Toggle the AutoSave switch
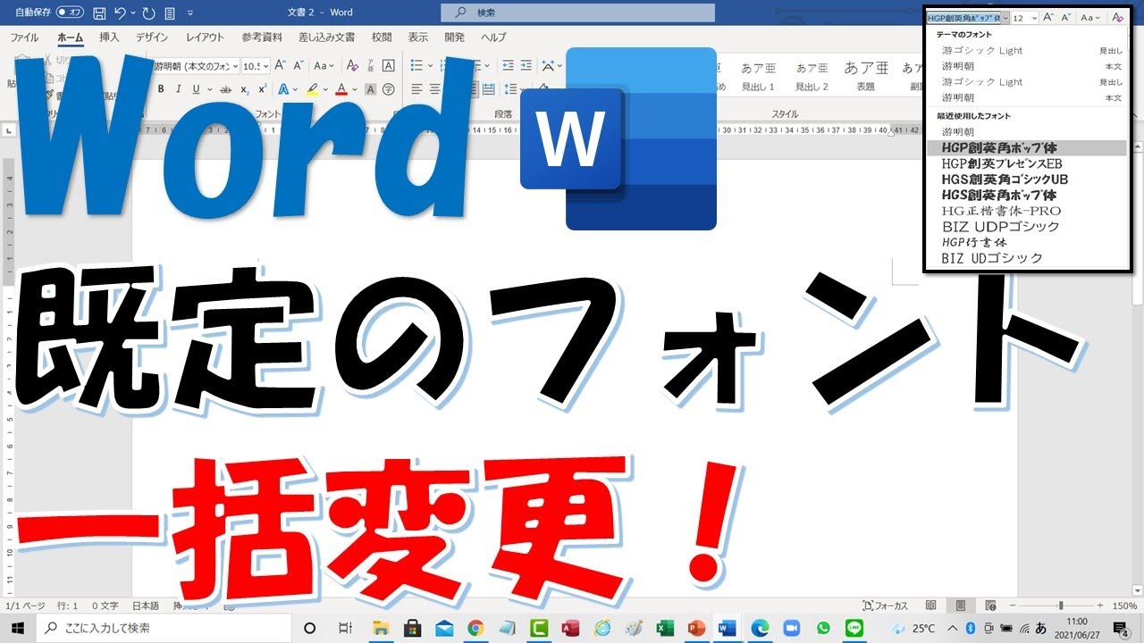 [70, 13]
